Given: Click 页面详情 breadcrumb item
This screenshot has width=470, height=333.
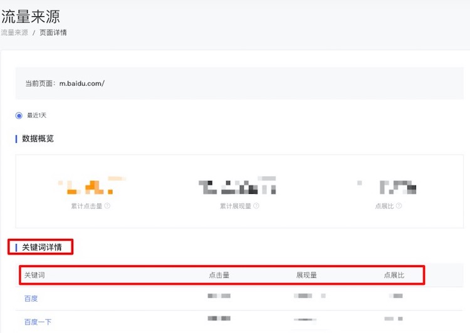Looking at the screenshot, I should pyautogui.click(x=53, y=33).
